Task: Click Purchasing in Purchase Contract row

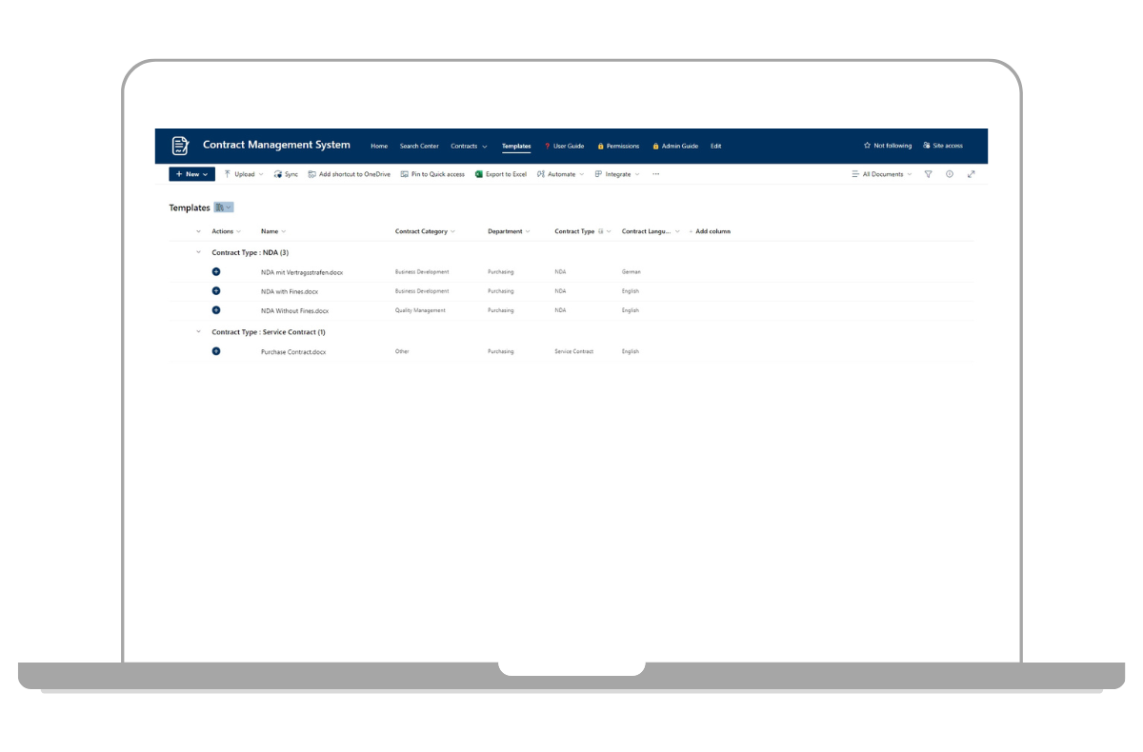Action: (x=501, y=351)
